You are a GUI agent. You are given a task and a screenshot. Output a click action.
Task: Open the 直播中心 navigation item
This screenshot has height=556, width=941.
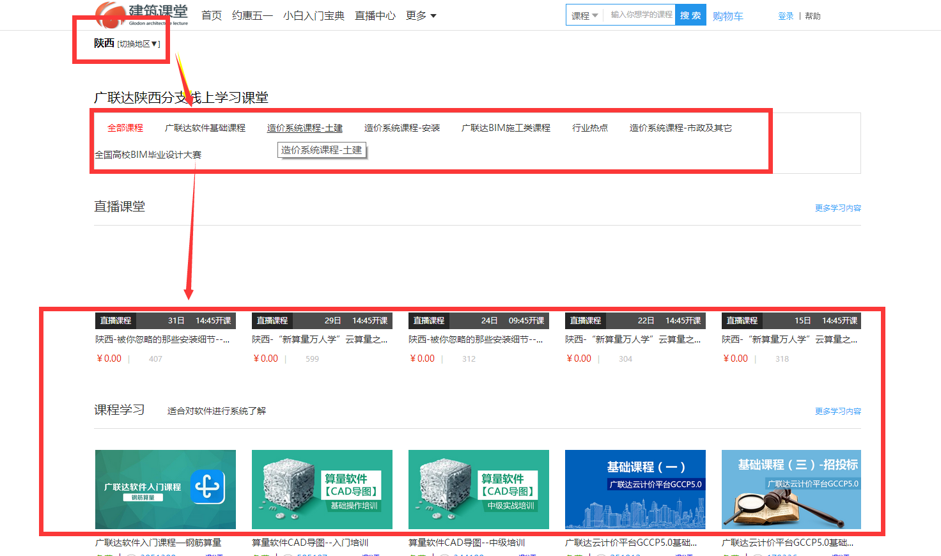375,15
